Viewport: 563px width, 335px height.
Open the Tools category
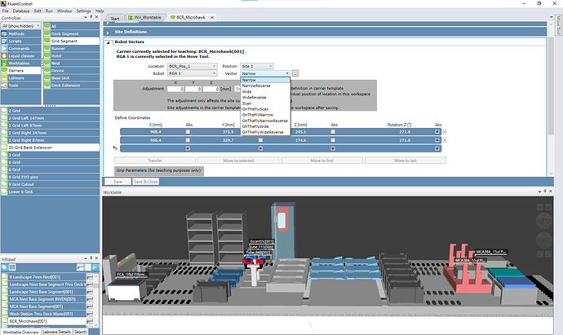coord(21,86)
